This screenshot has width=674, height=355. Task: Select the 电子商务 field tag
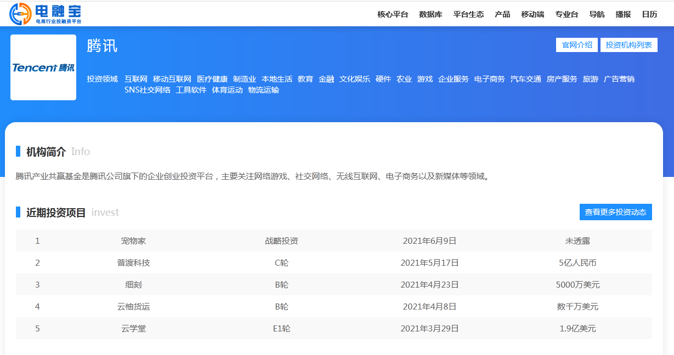(490, 79)
